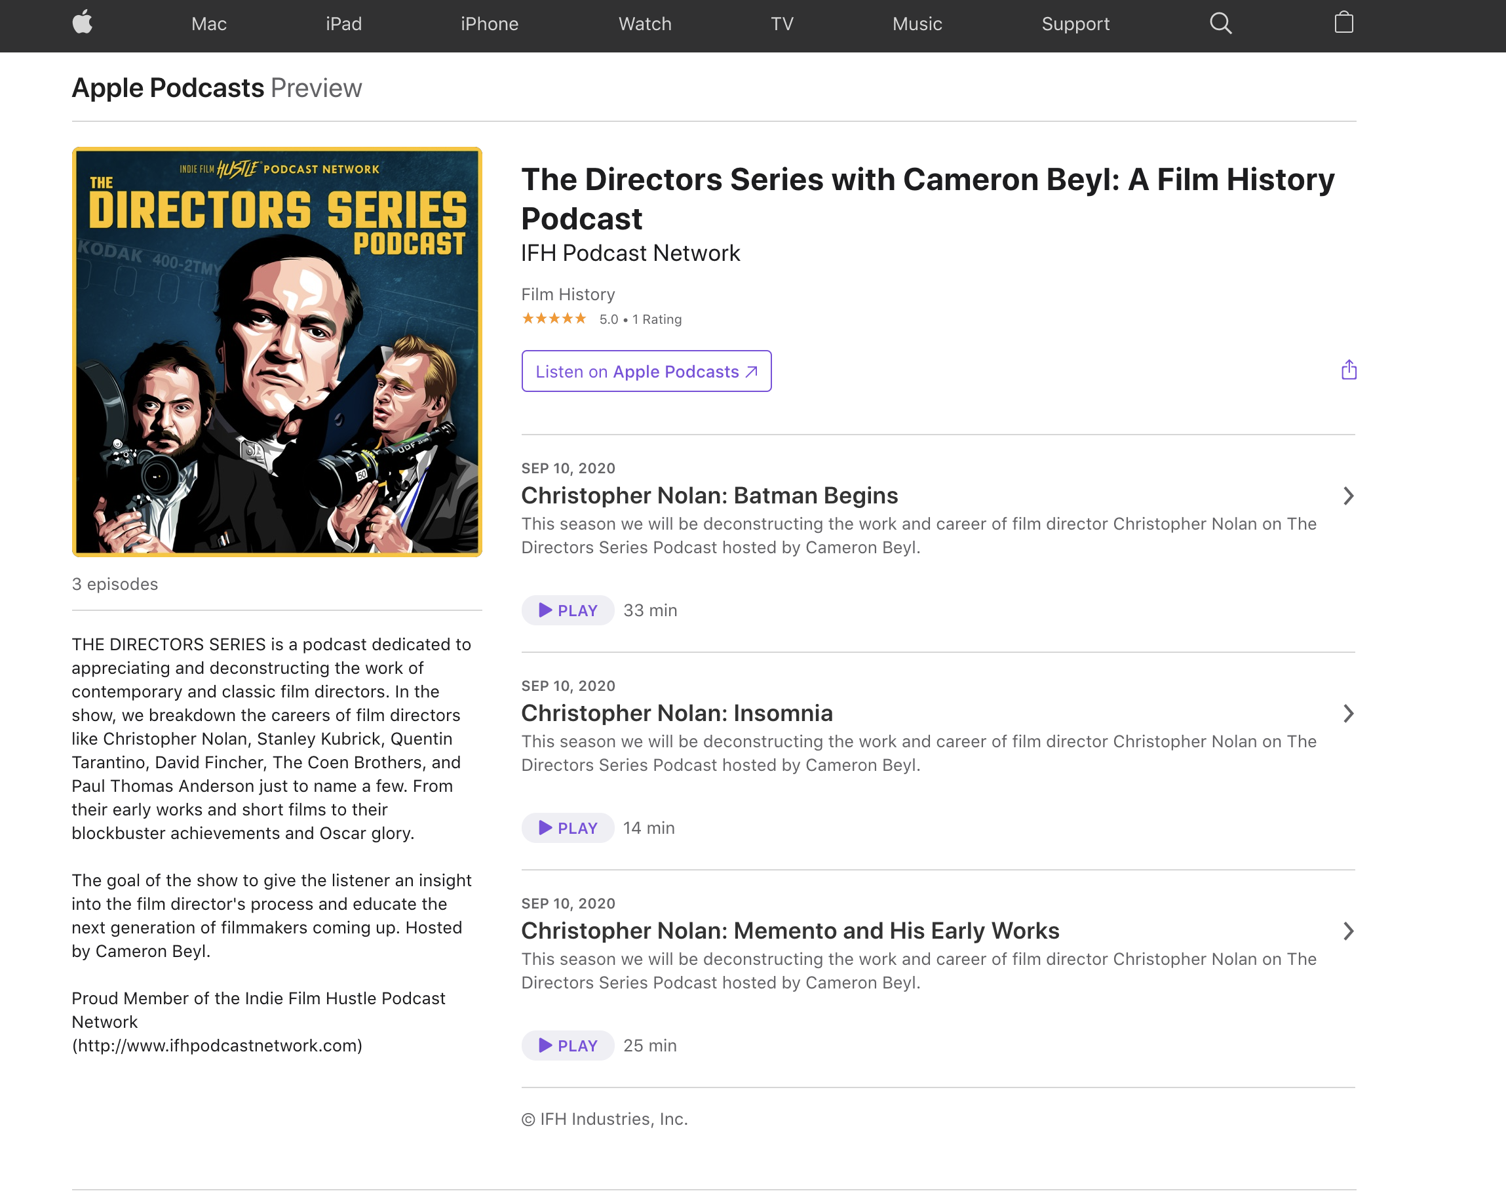Open the shopping bag icon
The width and height of the screenshot is (1506, 1193).
1343,22
